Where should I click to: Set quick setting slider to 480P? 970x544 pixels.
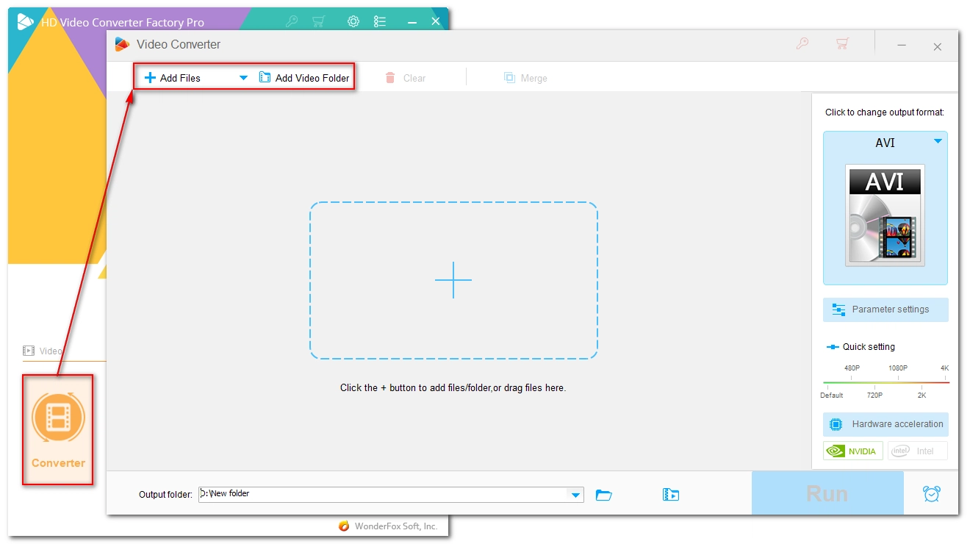pos(852,368)
